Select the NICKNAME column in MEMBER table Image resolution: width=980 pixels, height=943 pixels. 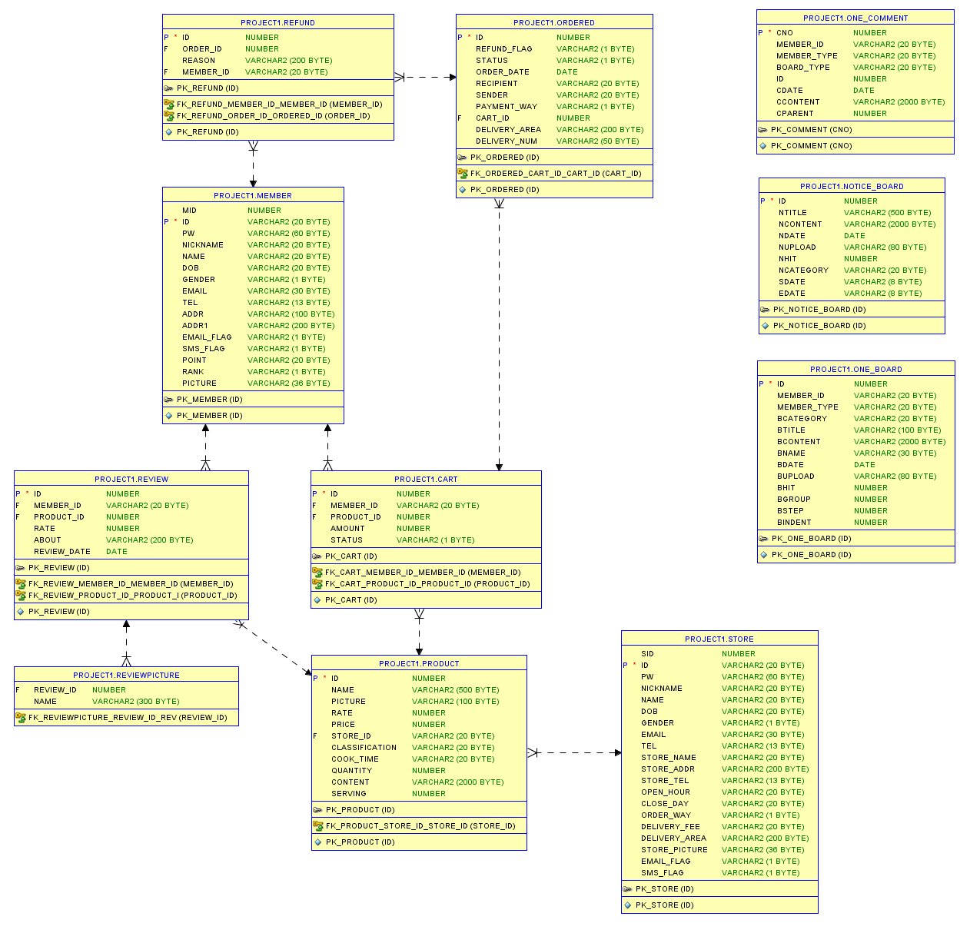click(x=202, y=244)
